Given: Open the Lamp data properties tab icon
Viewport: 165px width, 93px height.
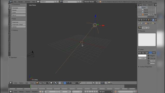Looking at the screenshot, I should 153,20.
